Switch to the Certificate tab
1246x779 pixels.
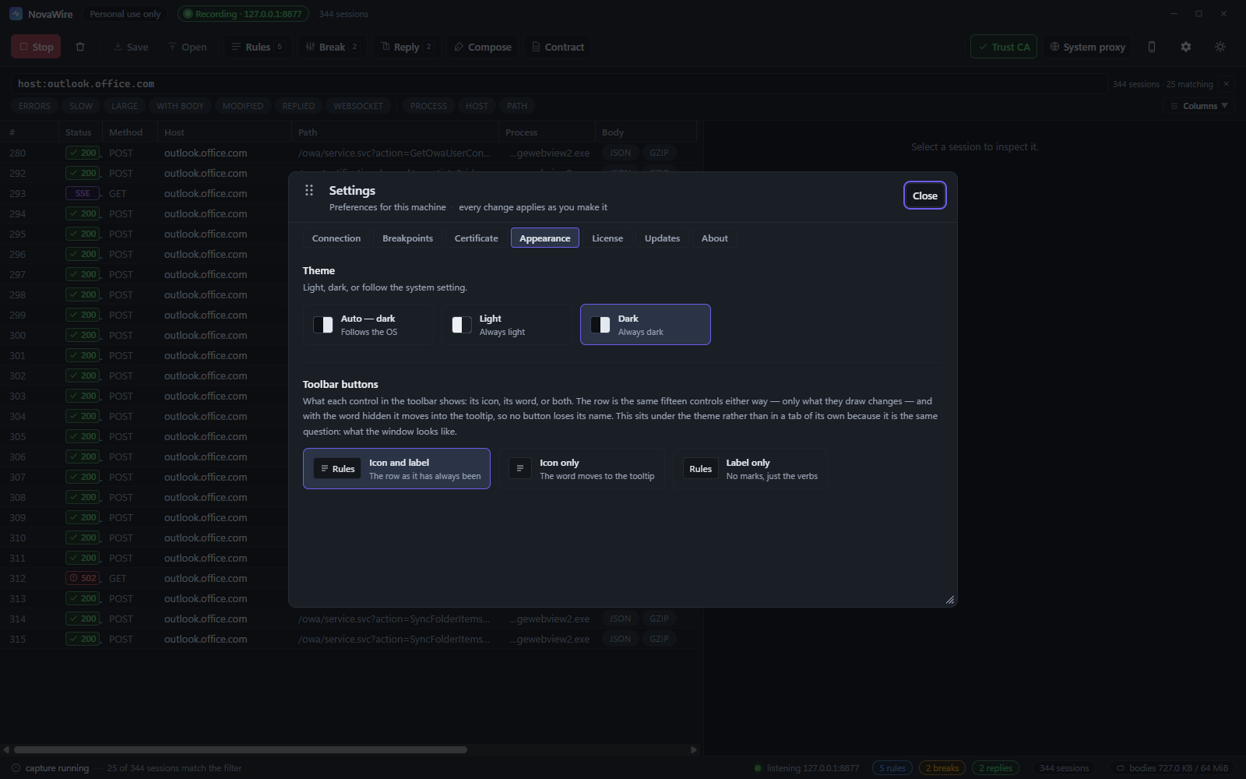point(476,238)
